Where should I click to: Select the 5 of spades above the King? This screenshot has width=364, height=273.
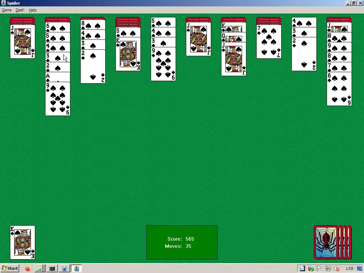(x=128, y=32)
